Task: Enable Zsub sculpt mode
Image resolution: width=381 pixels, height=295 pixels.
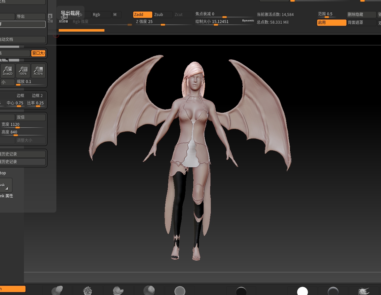Action: pyautogui.click(x=163, y=15)
